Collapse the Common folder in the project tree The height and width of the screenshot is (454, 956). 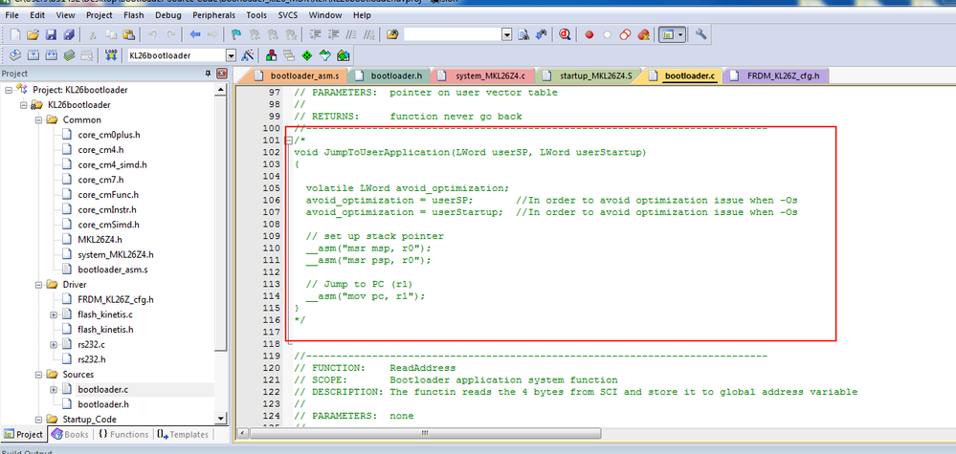[x=38, y=119]
